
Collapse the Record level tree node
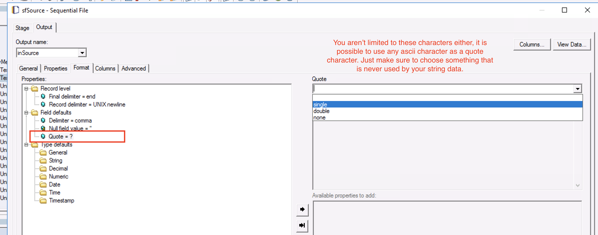click(x=26, y=88)
